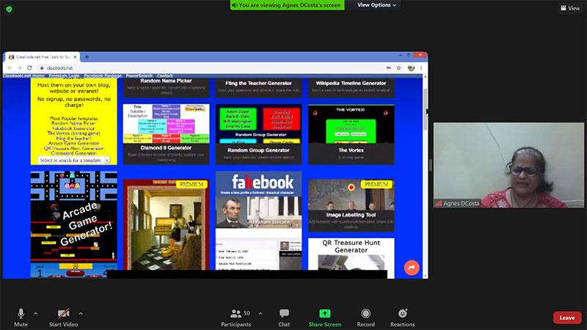Click the Classtools.net Home menu link
587x330 pixels.
(23, 76)
